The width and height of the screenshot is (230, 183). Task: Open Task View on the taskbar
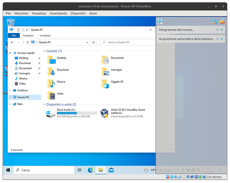click(79, 170)
